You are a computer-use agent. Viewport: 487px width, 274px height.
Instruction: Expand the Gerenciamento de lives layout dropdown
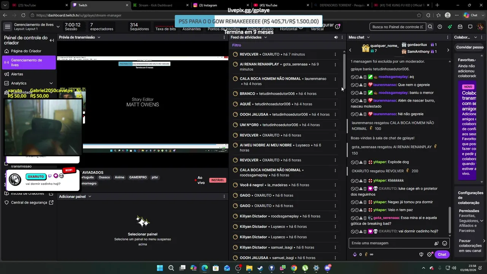[x=58, y=27]
